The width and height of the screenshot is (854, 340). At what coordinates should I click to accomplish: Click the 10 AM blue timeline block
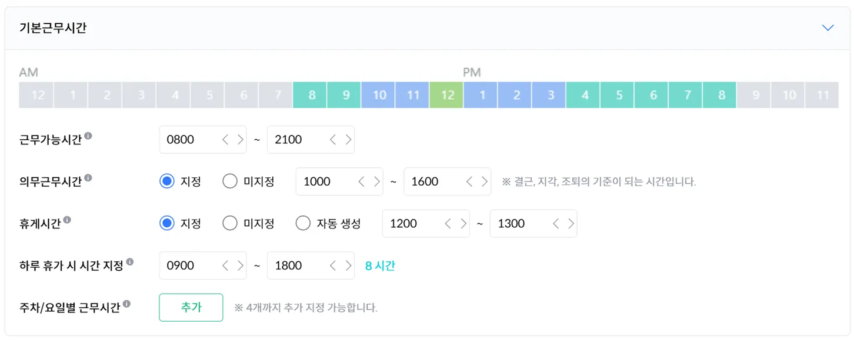pos(379,95)
